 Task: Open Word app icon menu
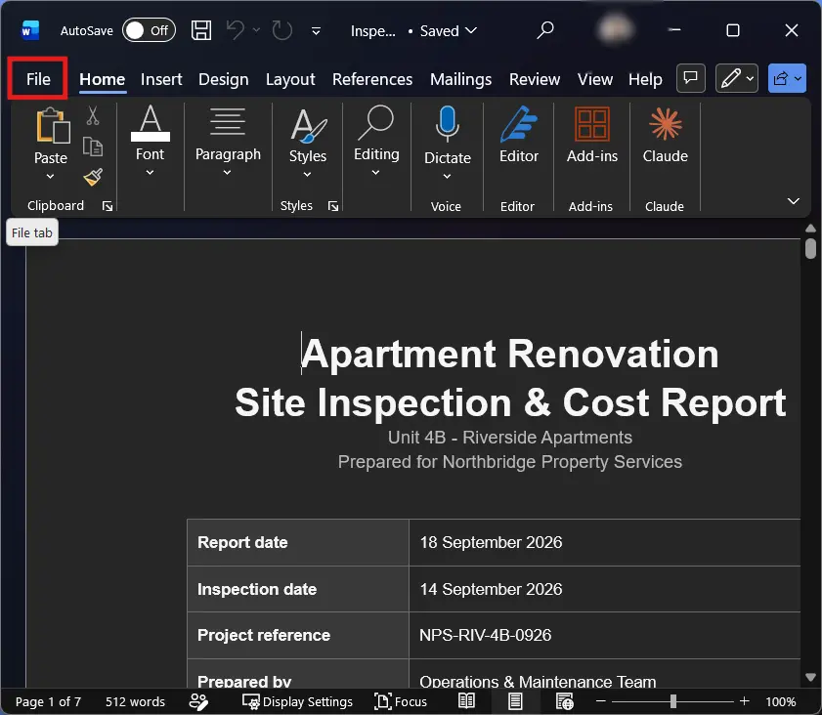coord(30,30)
